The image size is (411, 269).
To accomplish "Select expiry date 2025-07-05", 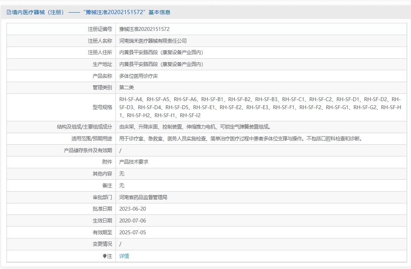I will point(133,232).
